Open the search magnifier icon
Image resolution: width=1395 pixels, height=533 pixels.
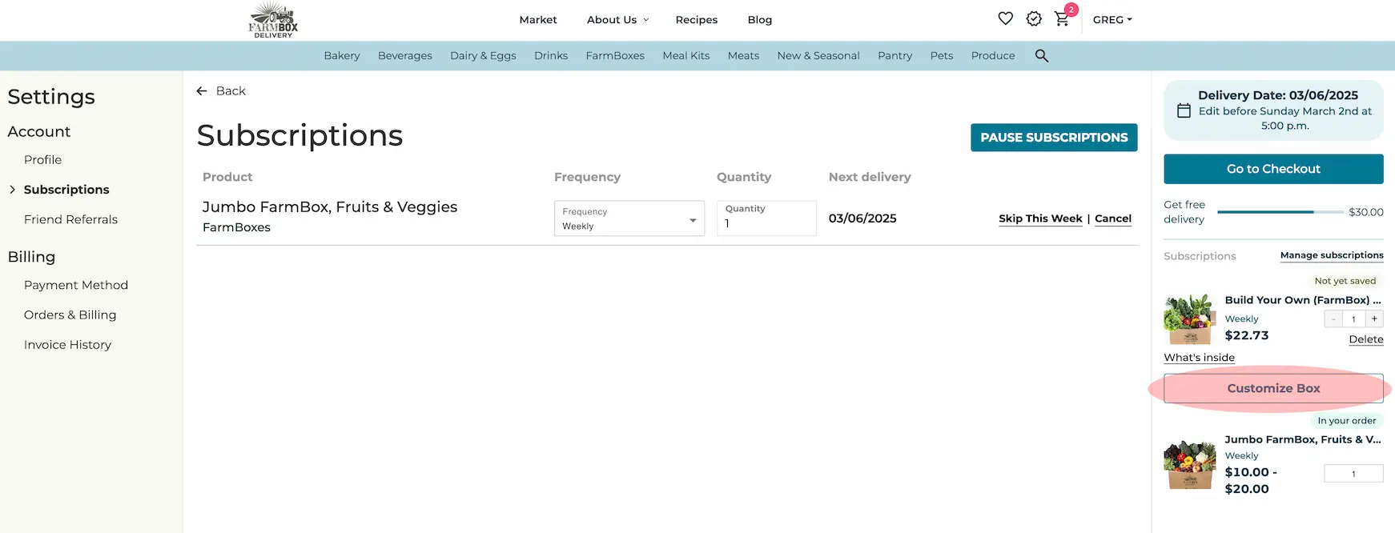click(x=1042, y=55)
